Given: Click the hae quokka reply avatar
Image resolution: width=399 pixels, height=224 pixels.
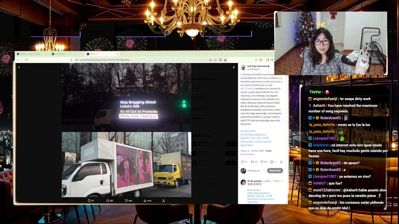Looking at the screenshot, I should (243, 183).
